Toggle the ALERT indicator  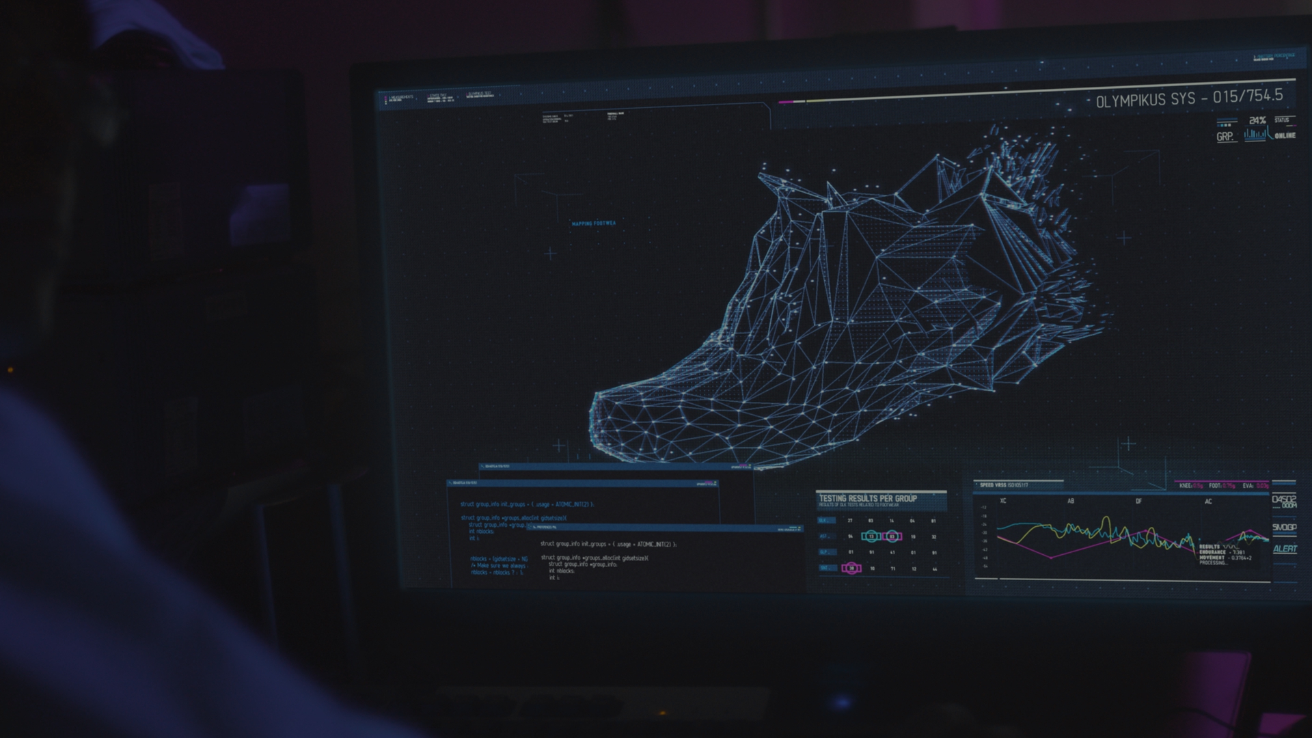click(1285, 549)
